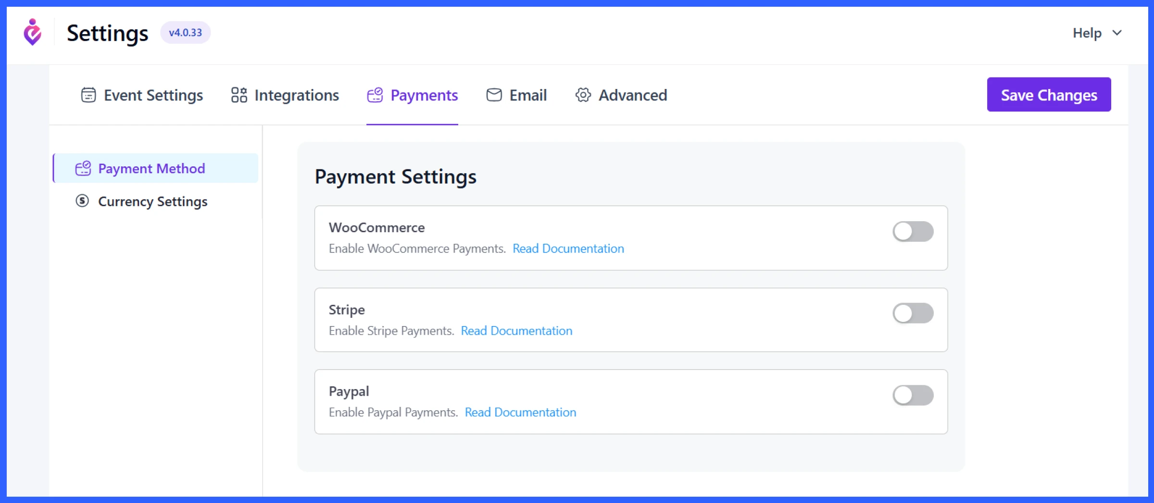Open Stripe Read Documentation link

pyautogui.click(x=516, y=331)
